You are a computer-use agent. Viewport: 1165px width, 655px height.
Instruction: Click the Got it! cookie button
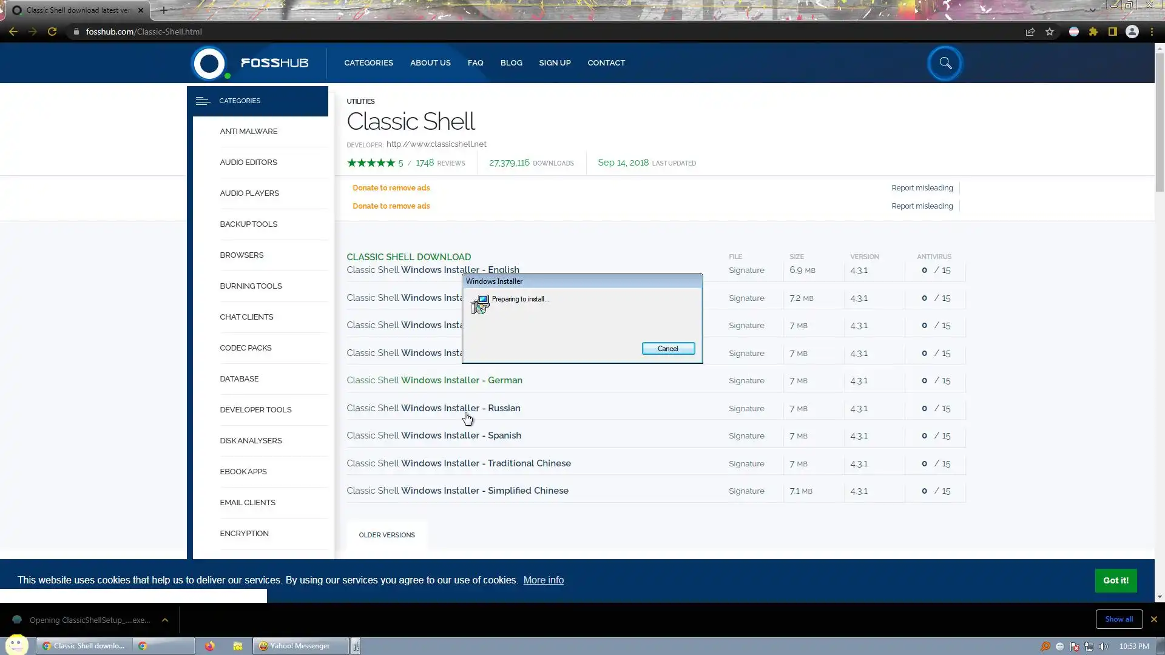1115,580
